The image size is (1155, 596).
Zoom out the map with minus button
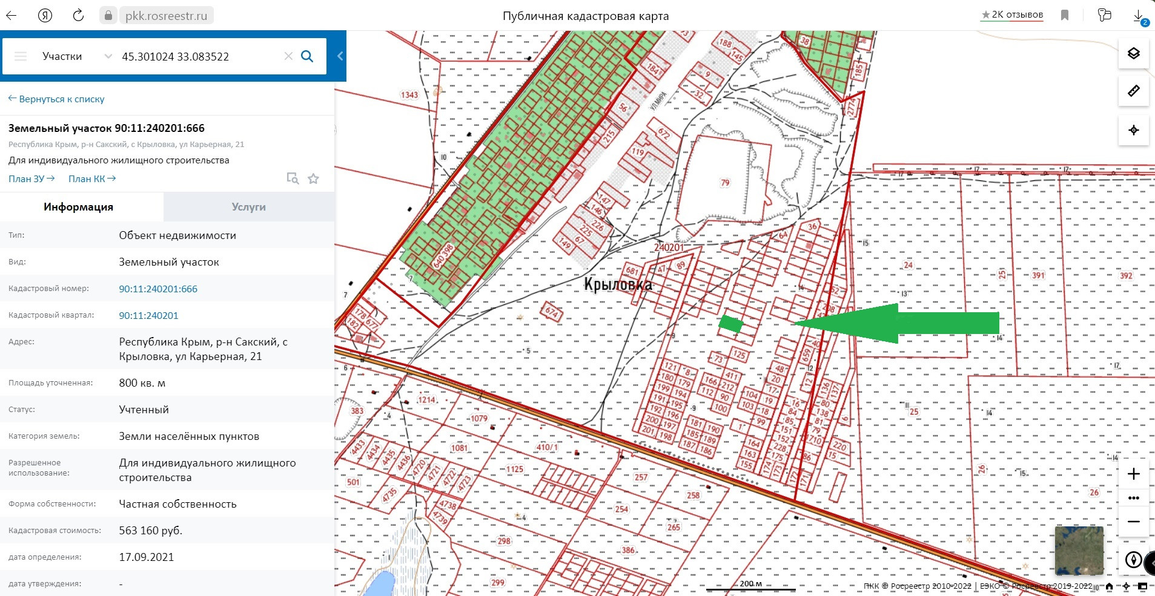pyautogui.click(x=1133, y=522)
